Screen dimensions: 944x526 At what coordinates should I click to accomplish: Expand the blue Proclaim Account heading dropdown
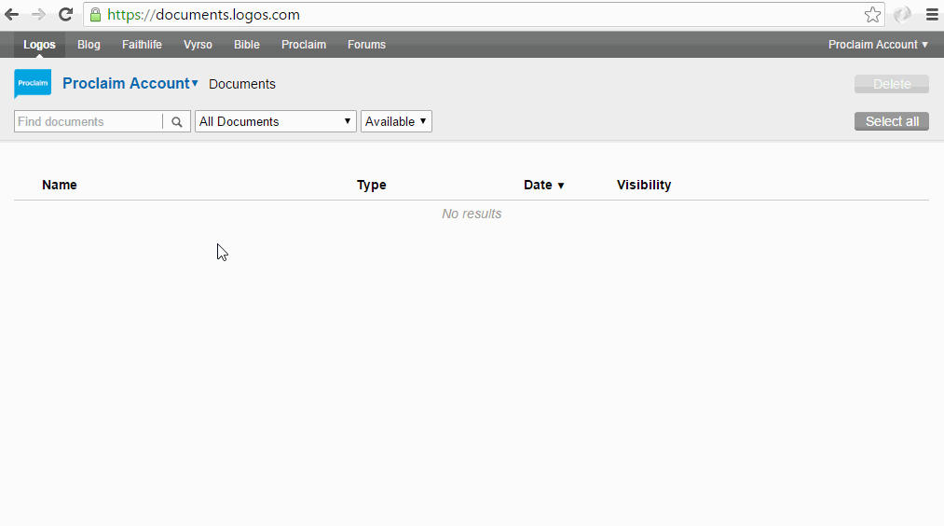[130, 83]
